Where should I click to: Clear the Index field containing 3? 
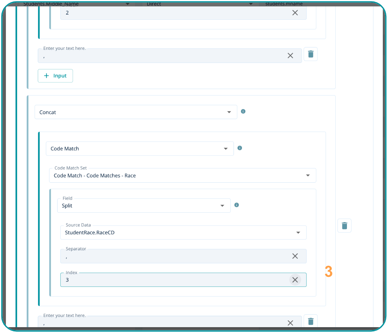[x=295, y=280]
